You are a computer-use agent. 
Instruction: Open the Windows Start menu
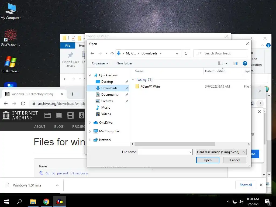pos(6,202)
